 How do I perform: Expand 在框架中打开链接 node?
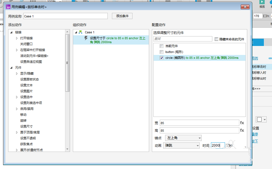pos(17,50)
